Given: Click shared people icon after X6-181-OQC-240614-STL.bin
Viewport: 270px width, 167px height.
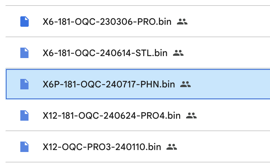Looking at the screenshot, I should [178, 53].
